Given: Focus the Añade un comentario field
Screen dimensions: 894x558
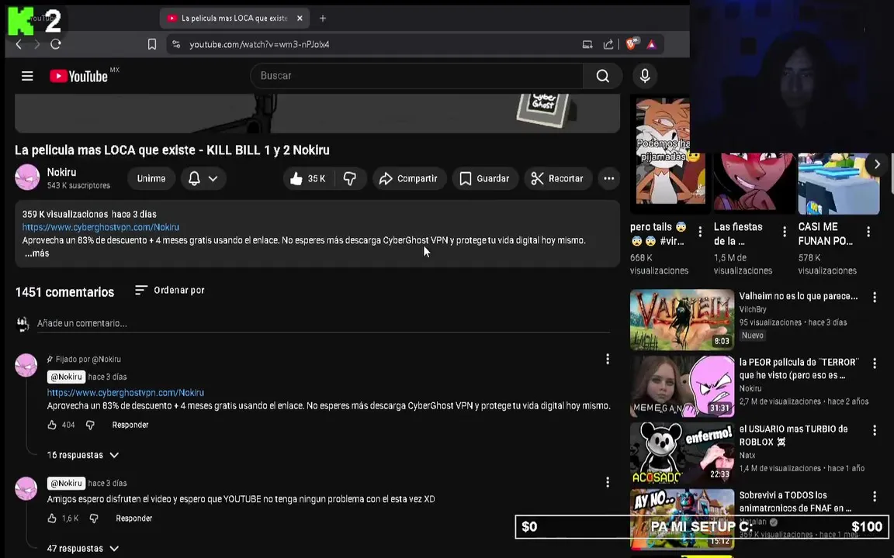Looking at the screenshot, I should tap(324, 323).
